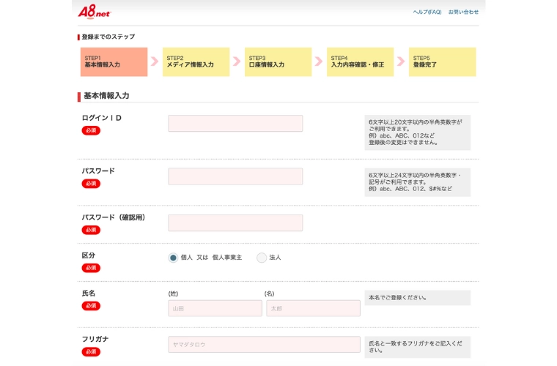Click the 区分 label
This screenshot has width=557, height=366.
point(89,255)
